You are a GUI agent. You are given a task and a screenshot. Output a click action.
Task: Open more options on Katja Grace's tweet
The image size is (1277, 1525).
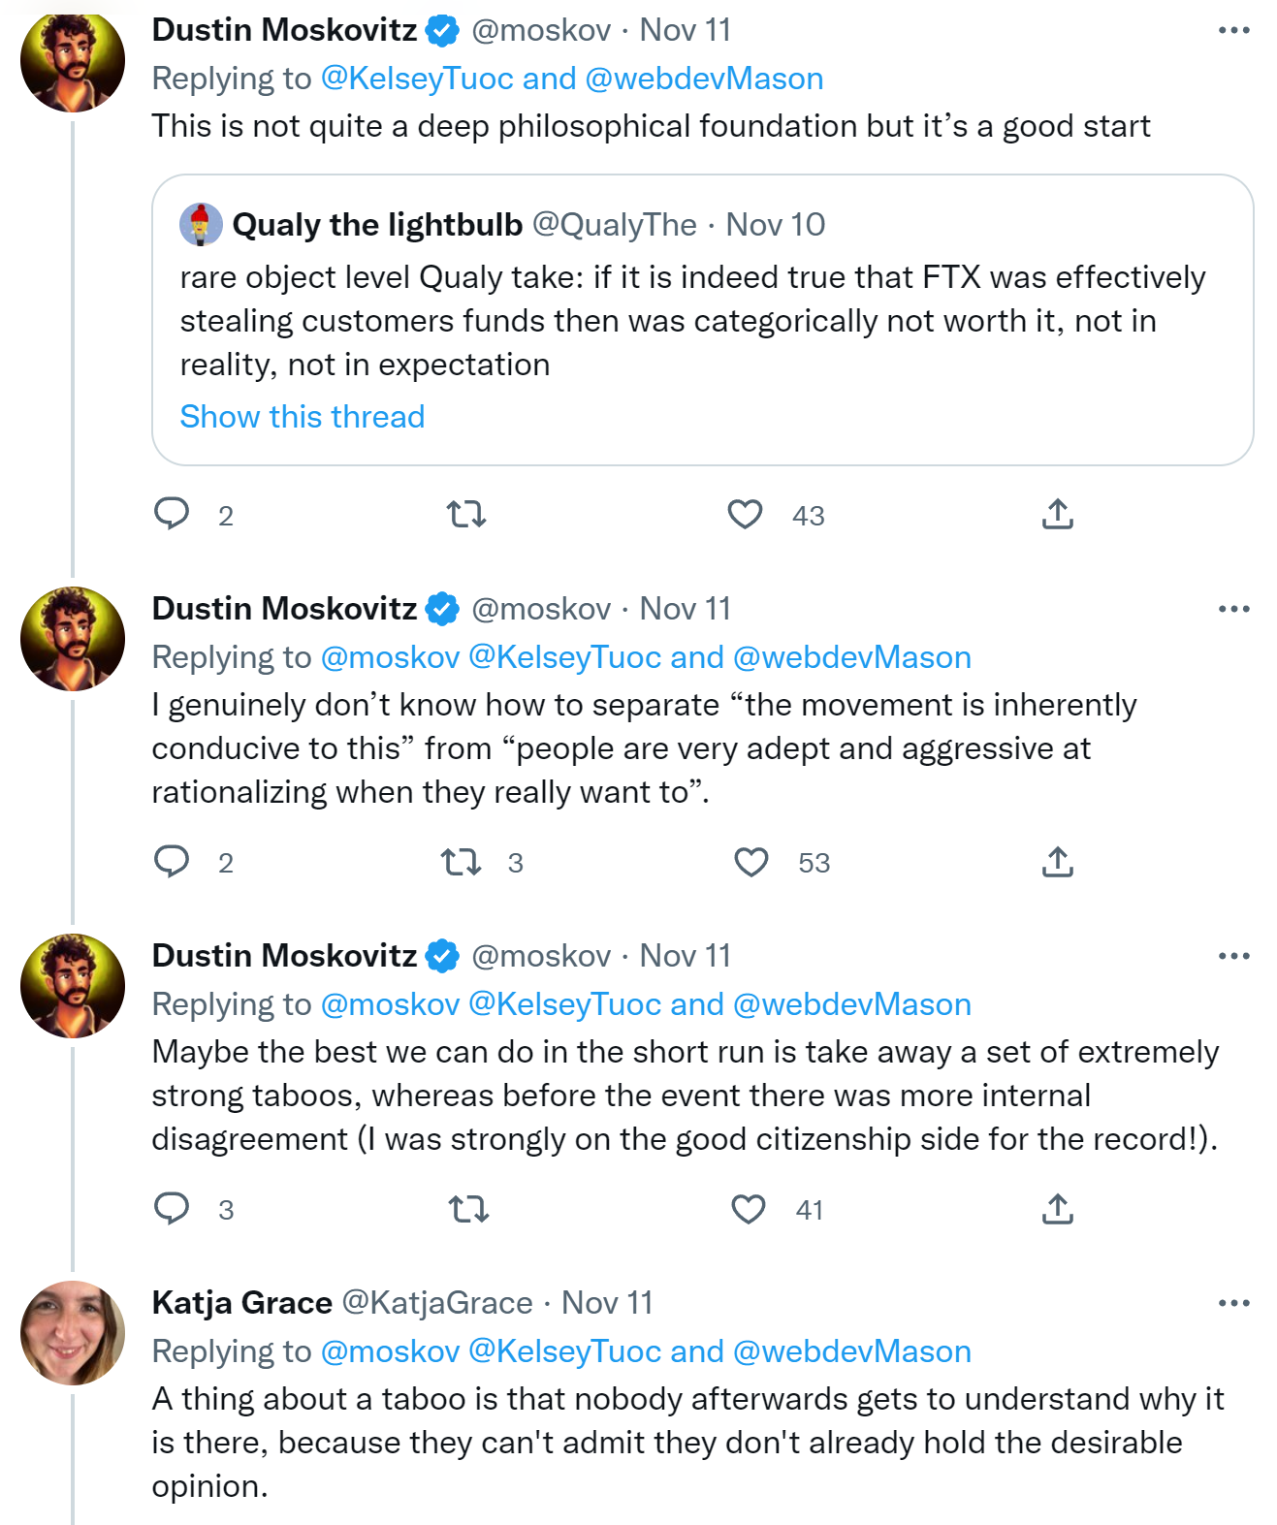1233,1303
